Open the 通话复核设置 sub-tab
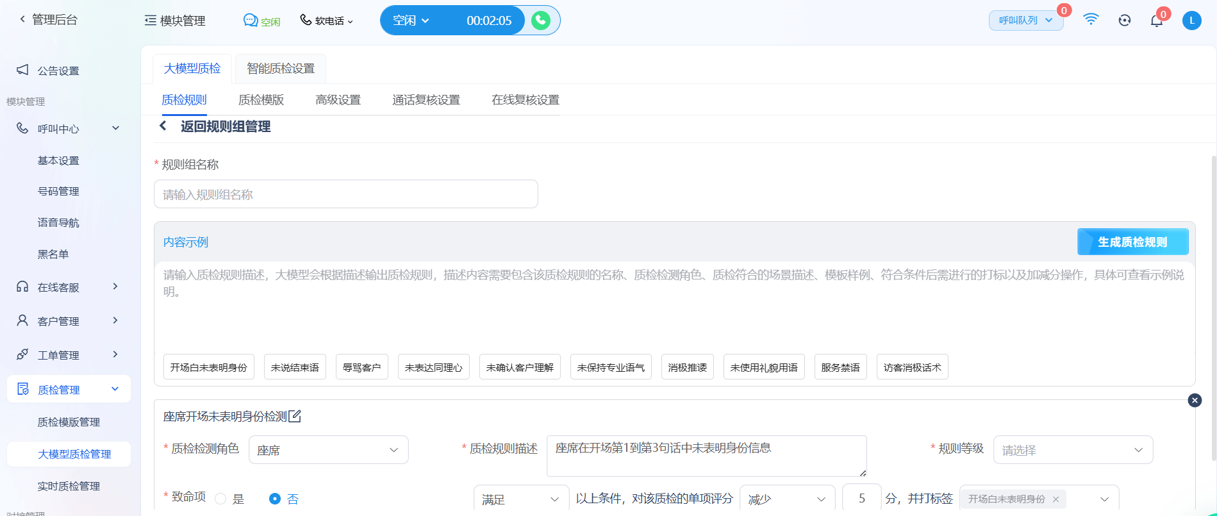The width and height of the screenshot is (1217, 516). [x=426, y=100]
